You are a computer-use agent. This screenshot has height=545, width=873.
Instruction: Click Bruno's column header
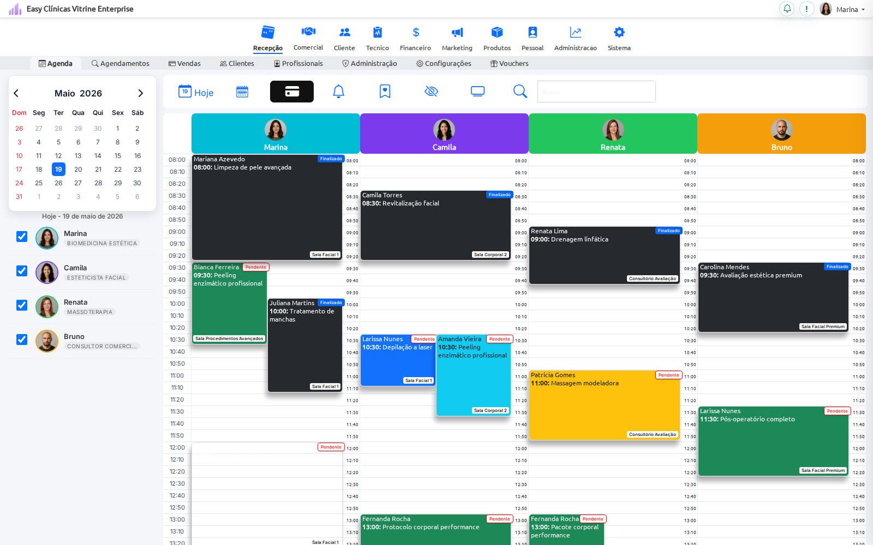point(781,134)
